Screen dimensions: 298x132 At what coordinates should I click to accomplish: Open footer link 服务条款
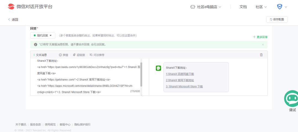click(36, 125)
